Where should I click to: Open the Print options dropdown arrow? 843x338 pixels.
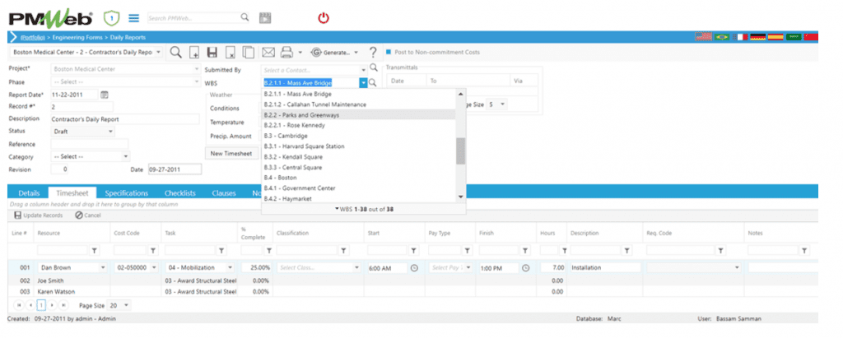(300, 53)
